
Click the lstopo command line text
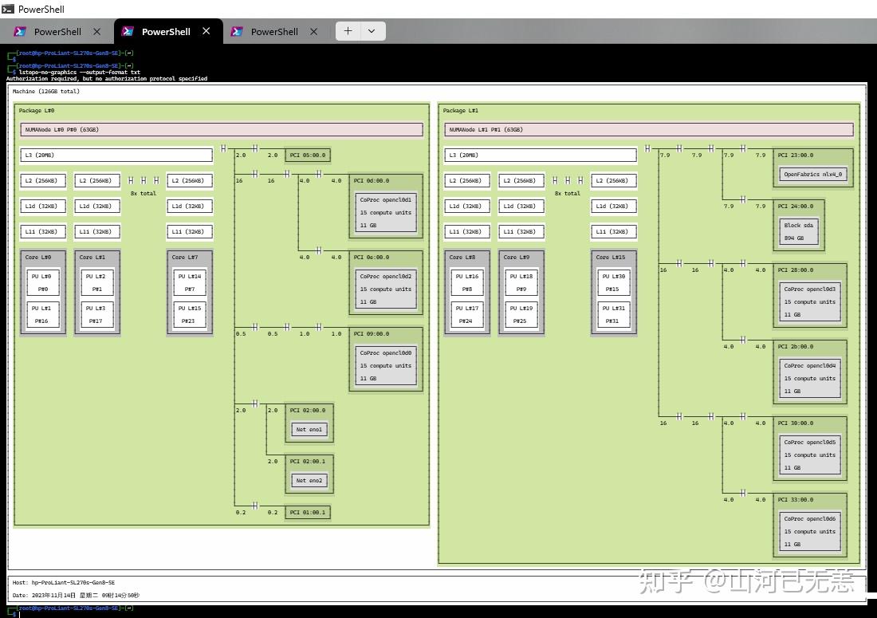pyautogui.click(x=80, y=73)
